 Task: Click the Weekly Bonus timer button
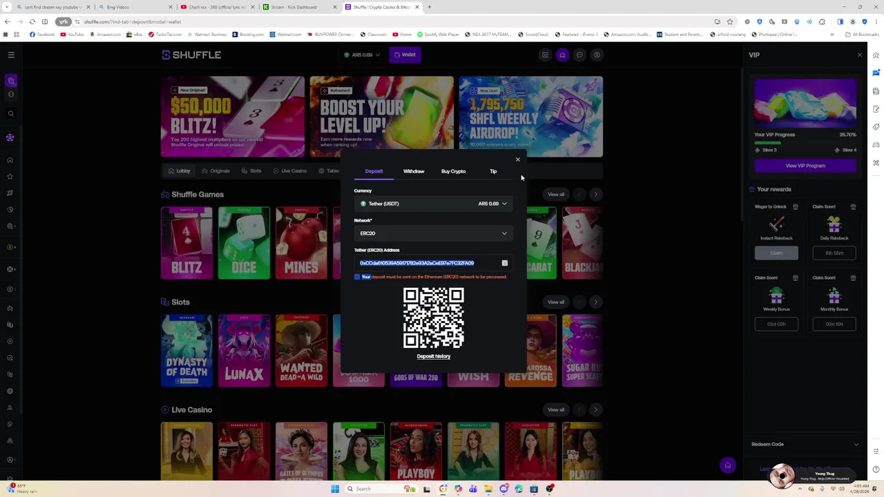tap(776, 324)
